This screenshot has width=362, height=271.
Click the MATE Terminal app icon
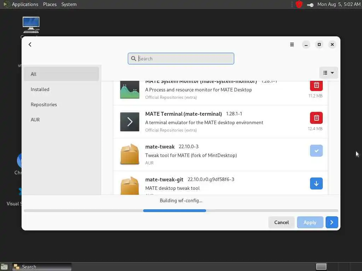(x=130, y=122)
